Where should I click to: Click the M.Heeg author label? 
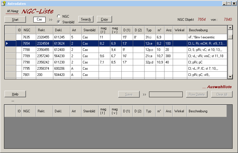tap(13, 11)
